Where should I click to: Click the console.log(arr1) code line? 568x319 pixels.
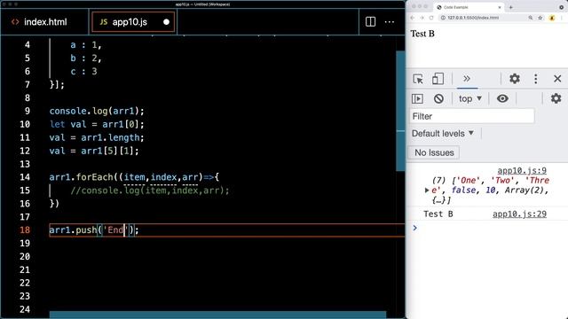[97, 111]
